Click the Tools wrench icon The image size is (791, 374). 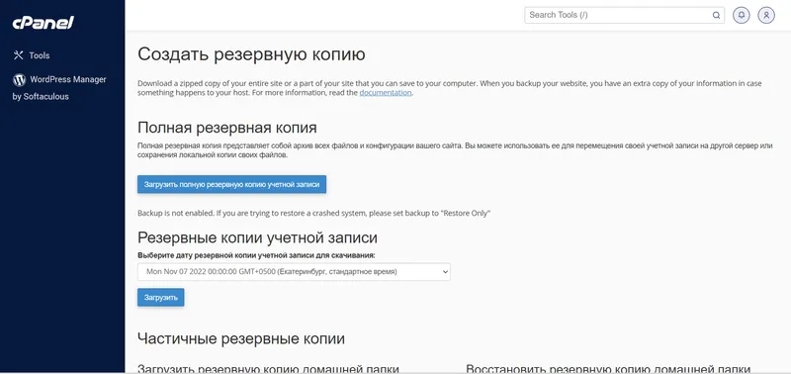click(18, 55)
